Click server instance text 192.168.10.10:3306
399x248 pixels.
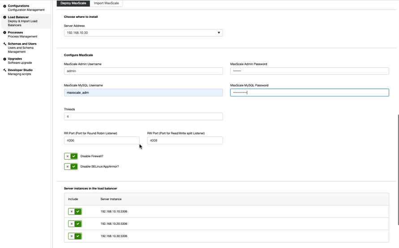click(114, 211)
